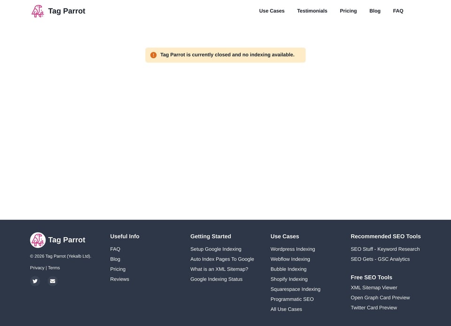This screenshot has height=326, width=451.
Task: Open the Privacy link in footer
Action: click(x=37, y=268)
